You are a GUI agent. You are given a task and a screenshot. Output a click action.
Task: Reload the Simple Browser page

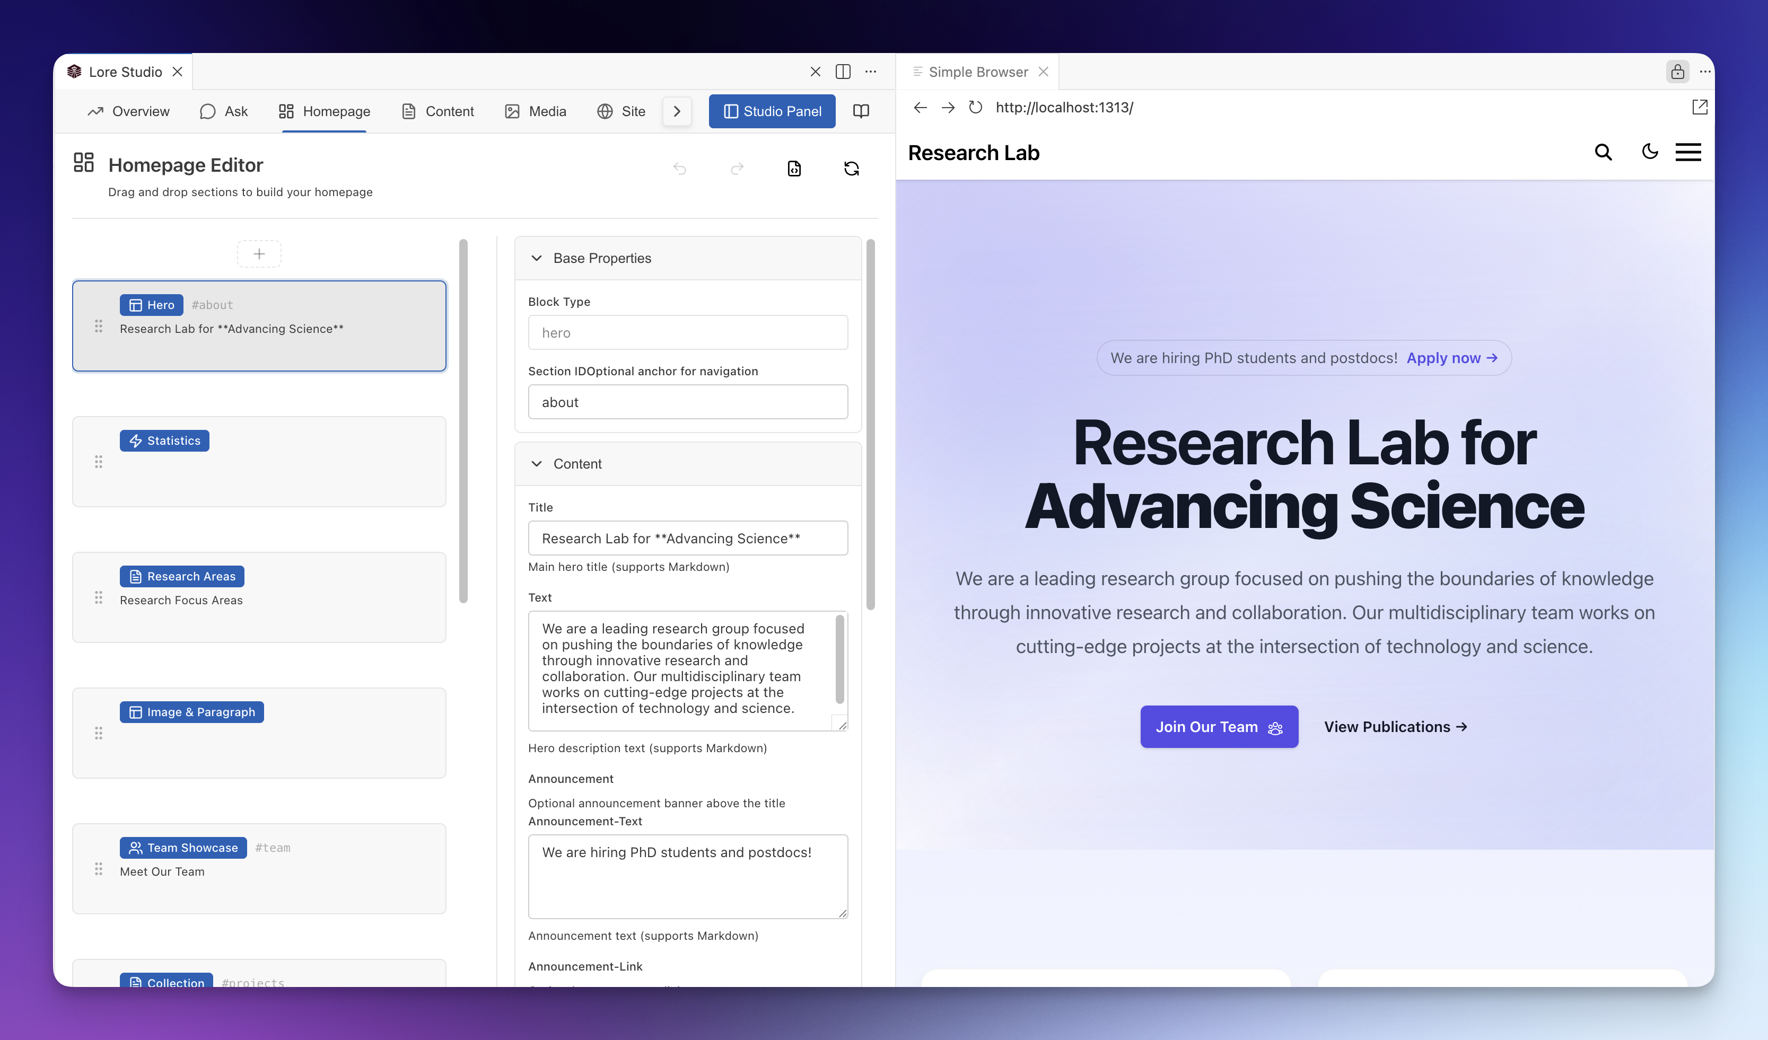point(975,107)
